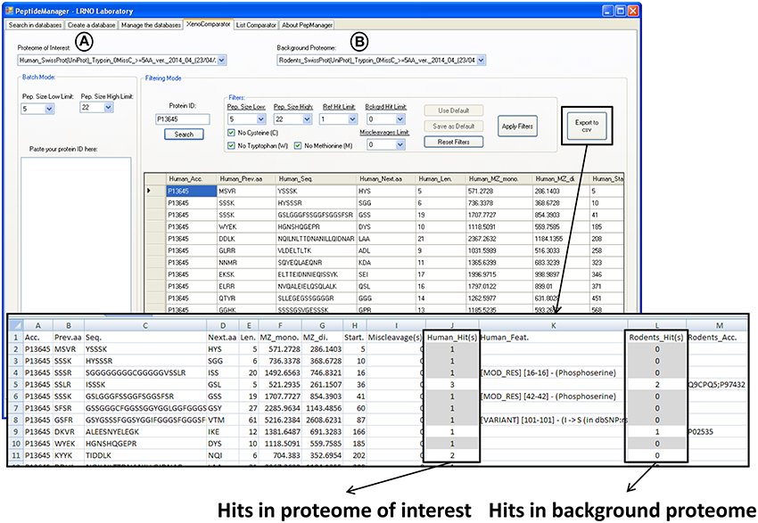Click spreadsheet cell Rodents_Hit(s)

(x=656, y=338)
